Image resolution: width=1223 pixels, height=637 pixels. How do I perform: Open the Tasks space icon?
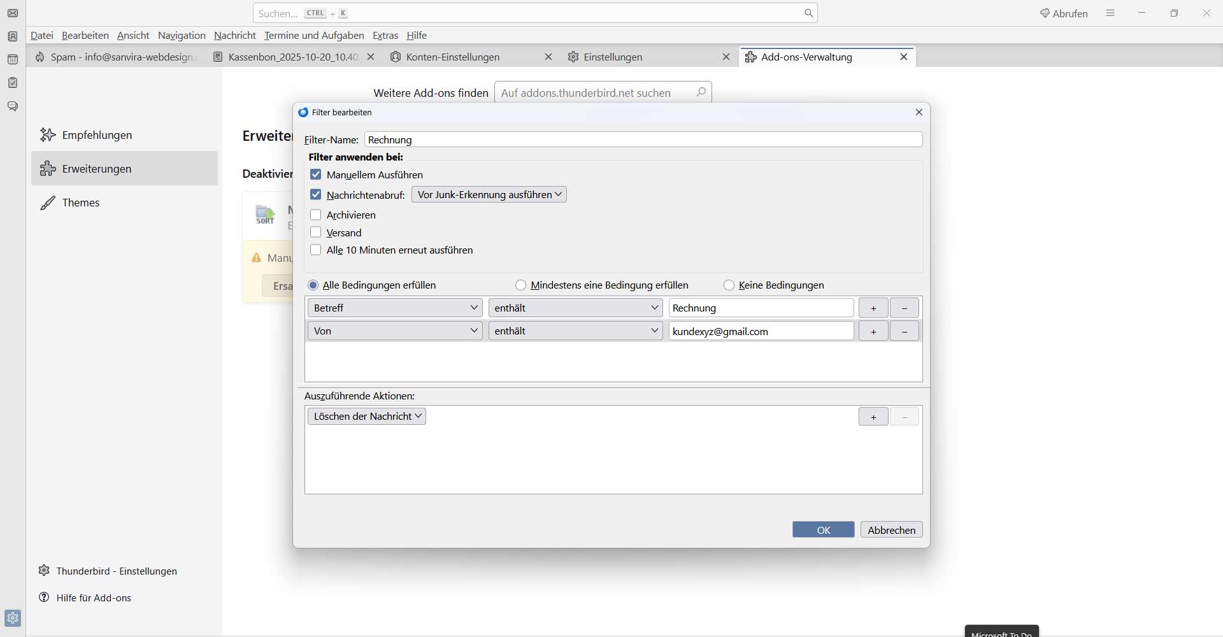(13, 83)
